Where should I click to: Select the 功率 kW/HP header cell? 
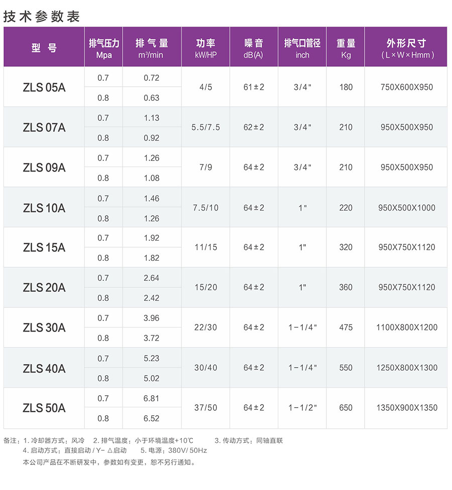(205, 48)
